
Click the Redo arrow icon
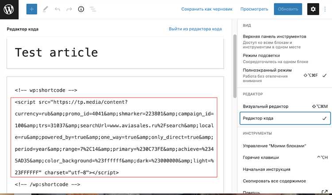(69, 9)
